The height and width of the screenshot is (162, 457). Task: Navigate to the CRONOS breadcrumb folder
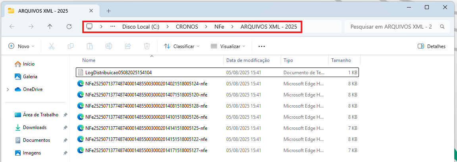point(187,27)
